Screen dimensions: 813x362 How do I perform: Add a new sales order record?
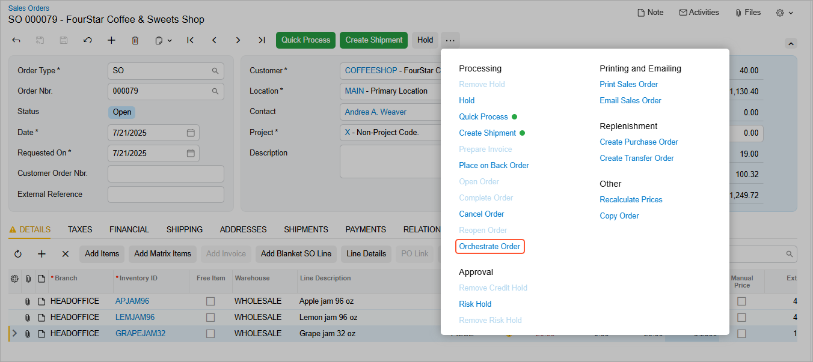(x=111, y=40)
